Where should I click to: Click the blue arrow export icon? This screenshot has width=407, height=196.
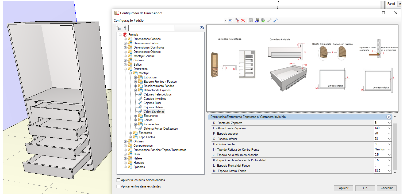point(276,20)
